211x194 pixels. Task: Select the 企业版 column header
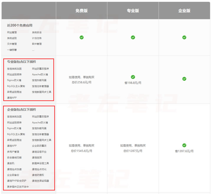pos(184,11)
